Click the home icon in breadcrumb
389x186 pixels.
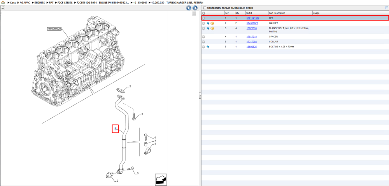tap(3, 2)
